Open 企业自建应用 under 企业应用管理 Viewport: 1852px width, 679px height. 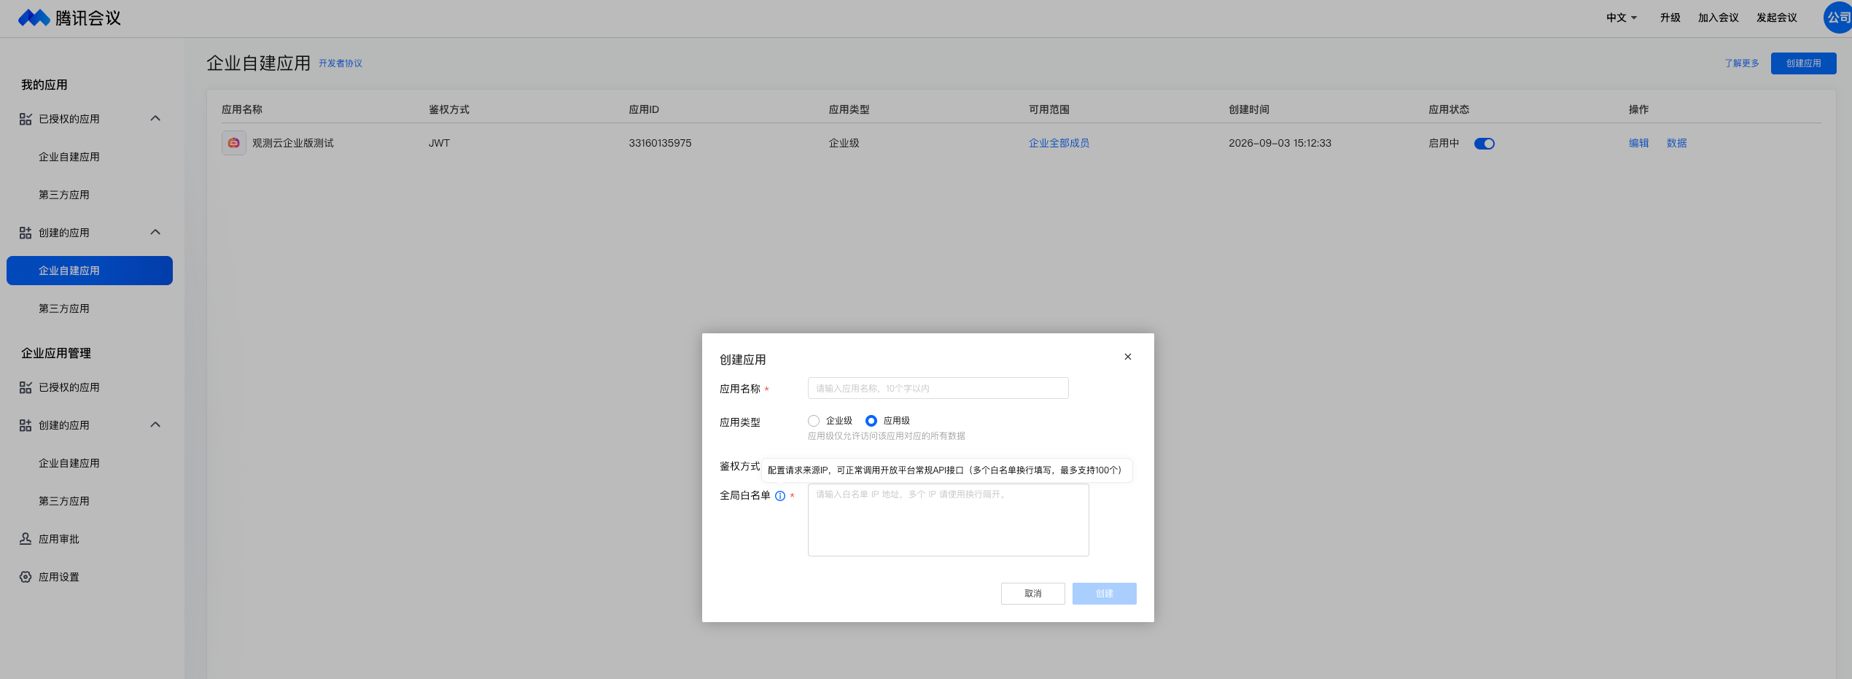pyautogui.click(x=69, y=463)
